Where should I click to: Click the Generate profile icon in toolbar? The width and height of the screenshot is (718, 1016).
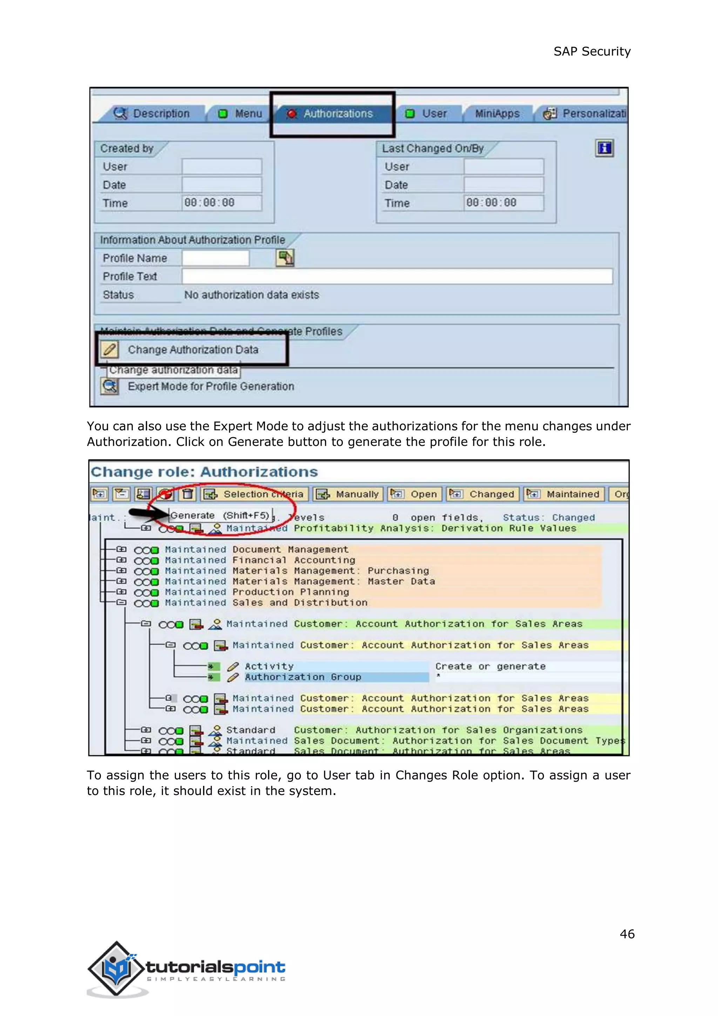pyautogui.click(x=165, y=494)
